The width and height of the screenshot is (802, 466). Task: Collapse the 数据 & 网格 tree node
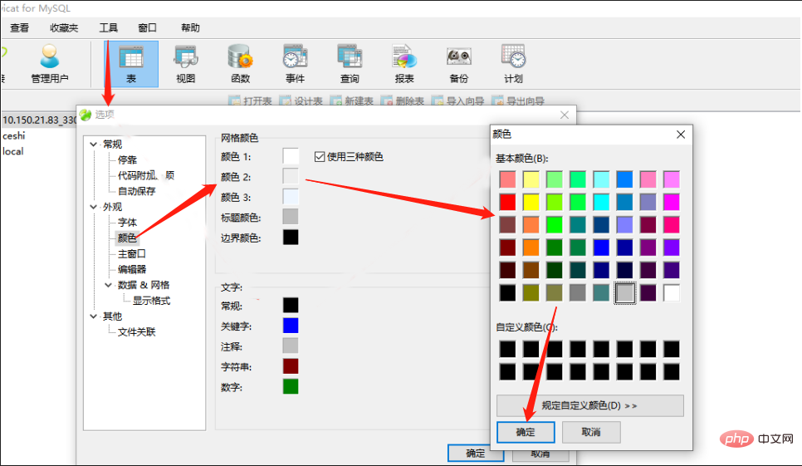point(109,285)
